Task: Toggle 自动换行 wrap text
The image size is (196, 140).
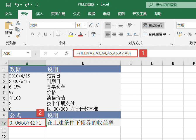Action: (153, 25)
